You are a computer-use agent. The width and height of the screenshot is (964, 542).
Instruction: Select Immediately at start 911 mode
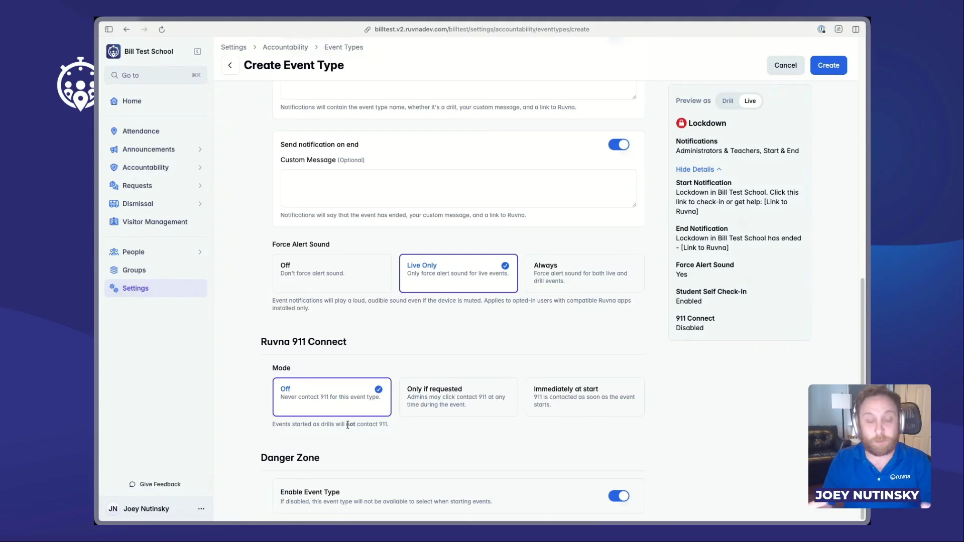coord(585,396)
